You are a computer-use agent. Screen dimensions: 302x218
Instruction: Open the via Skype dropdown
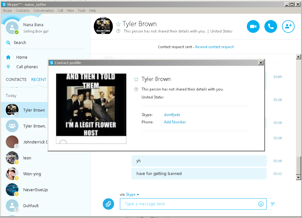(132, 194)
